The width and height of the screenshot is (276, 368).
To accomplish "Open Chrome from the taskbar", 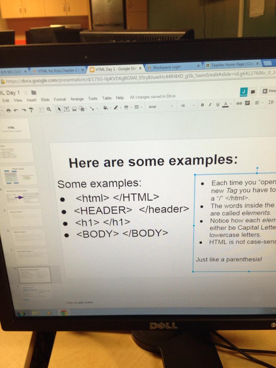I will 64,313.
